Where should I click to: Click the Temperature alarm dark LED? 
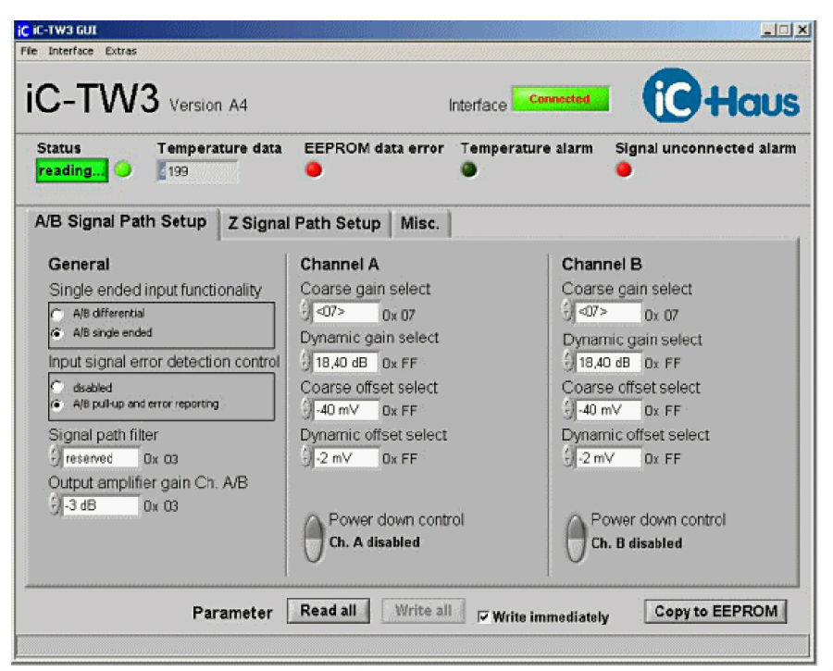coord(469,169)
